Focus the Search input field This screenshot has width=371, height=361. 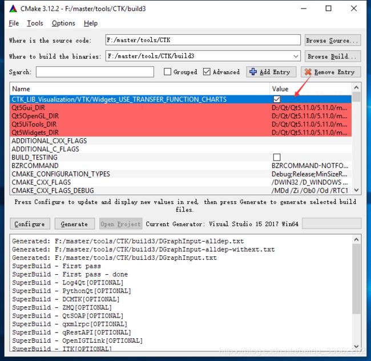pos(95,72)
